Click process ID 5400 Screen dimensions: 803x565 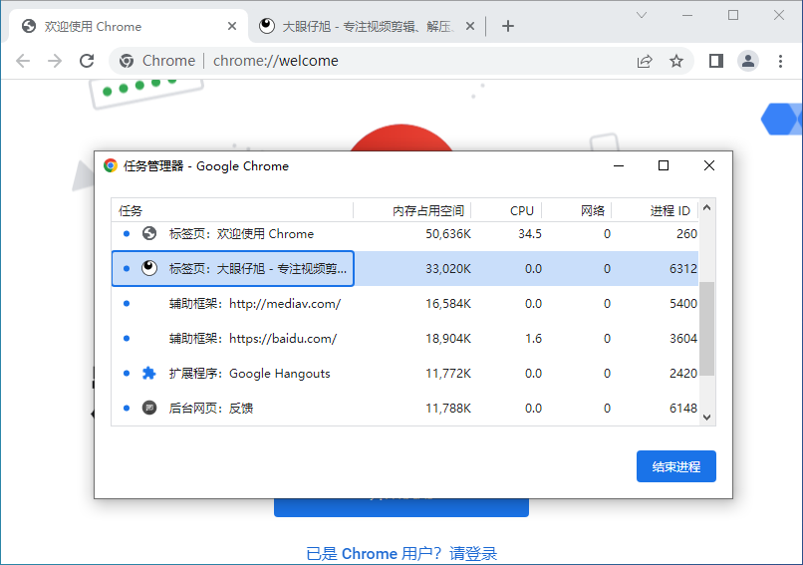pyautogui.click(x=683, y=304)
